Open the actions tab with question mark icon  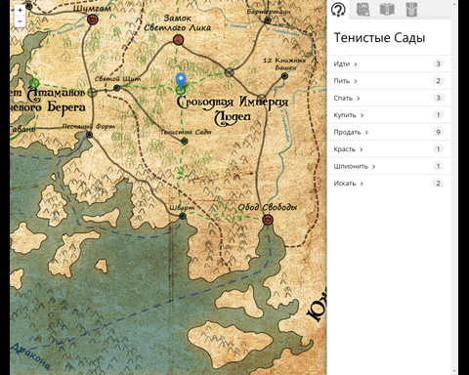click(338, 10)
